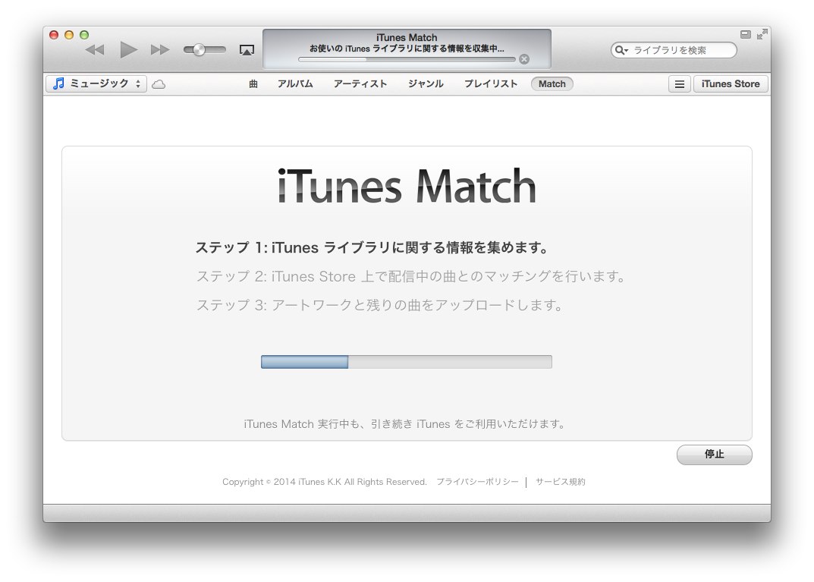Switch to the アルバム tab
Viewport: 814px width, 582px height.
(x=295, y=83)
